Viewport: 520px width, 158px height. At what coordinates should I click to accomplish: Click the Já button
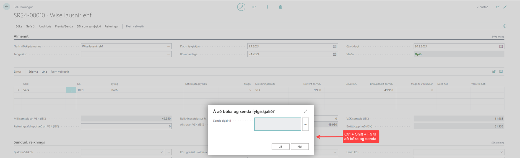[280, 146]
